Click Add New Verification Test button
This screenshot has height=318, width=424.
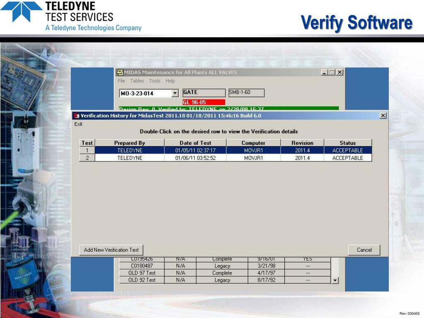pyautogui.click(x=111, y=250)
